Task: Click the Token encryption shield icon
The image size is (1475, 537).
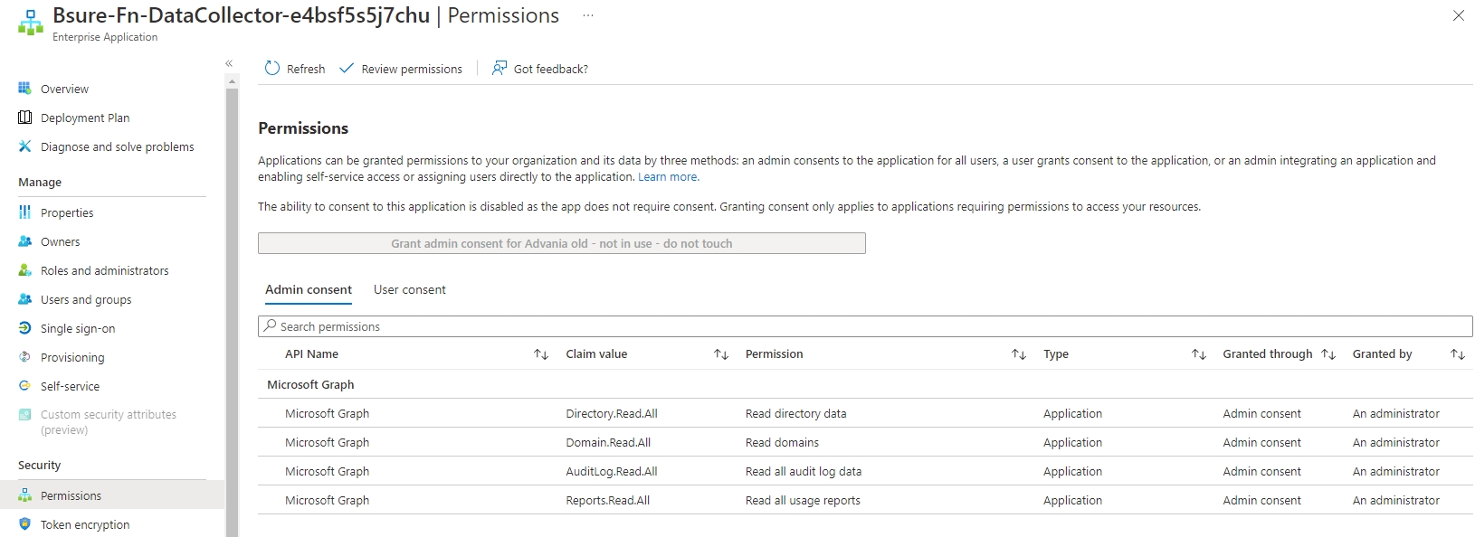Action: click(x=24, y=524)
